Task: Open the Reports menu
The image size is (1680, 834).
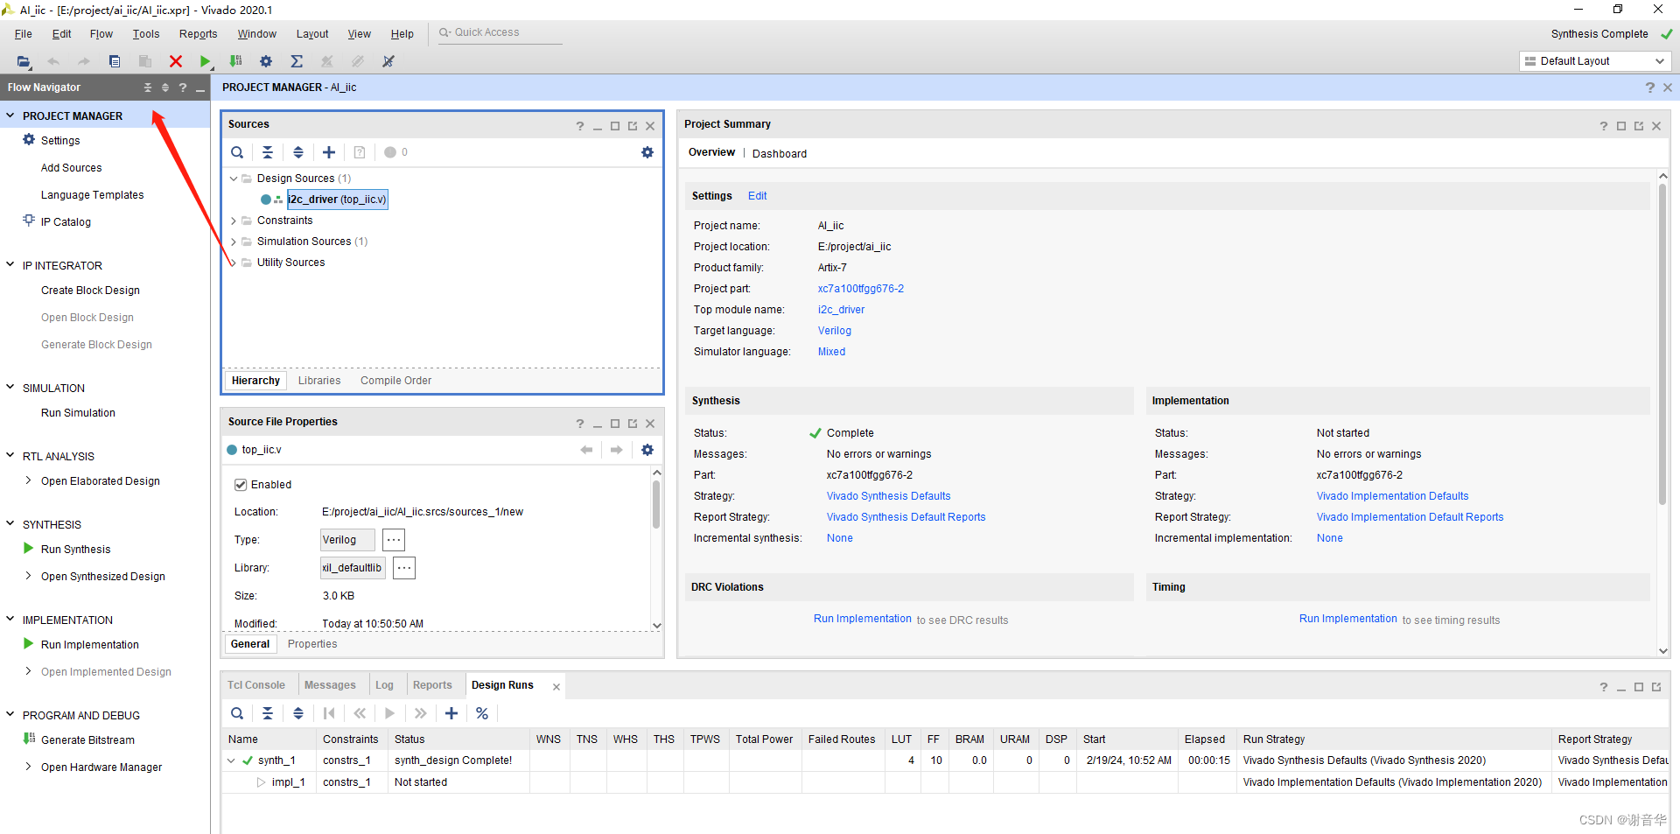Action: (x=199, y=34)
